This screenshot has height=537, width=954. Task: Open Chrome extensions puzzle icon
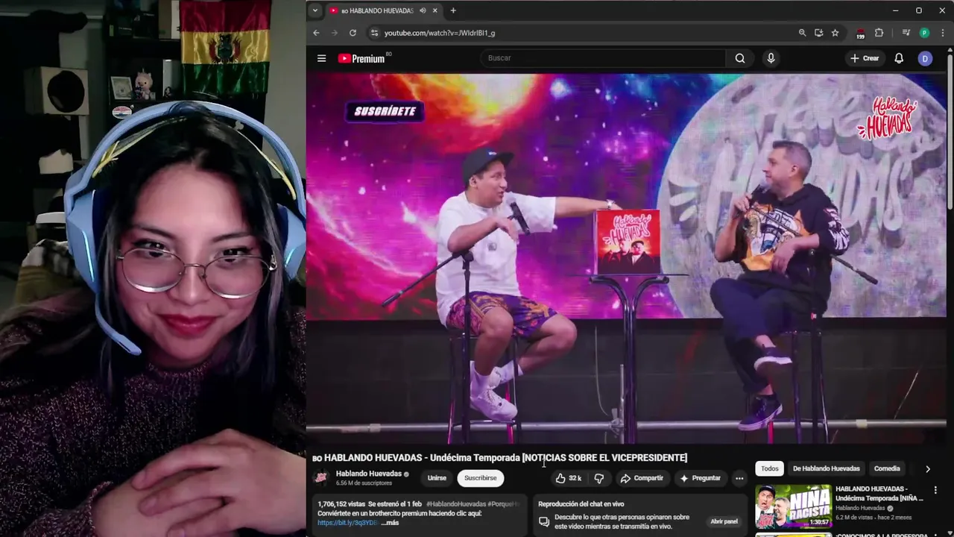point(879,33)
